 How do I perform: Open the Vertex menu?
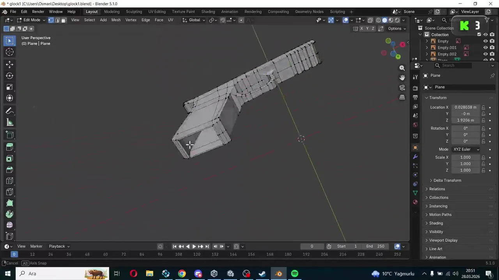131,20
